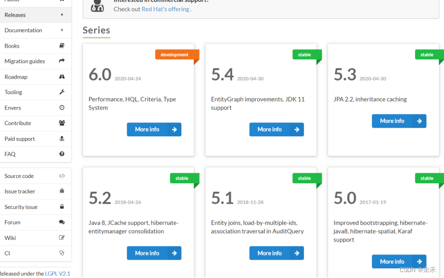This screenshot has width=444, height=278.
Task: Click the 'JPA 2.2, inheritance caching' description
Action: tap(370, 99)
